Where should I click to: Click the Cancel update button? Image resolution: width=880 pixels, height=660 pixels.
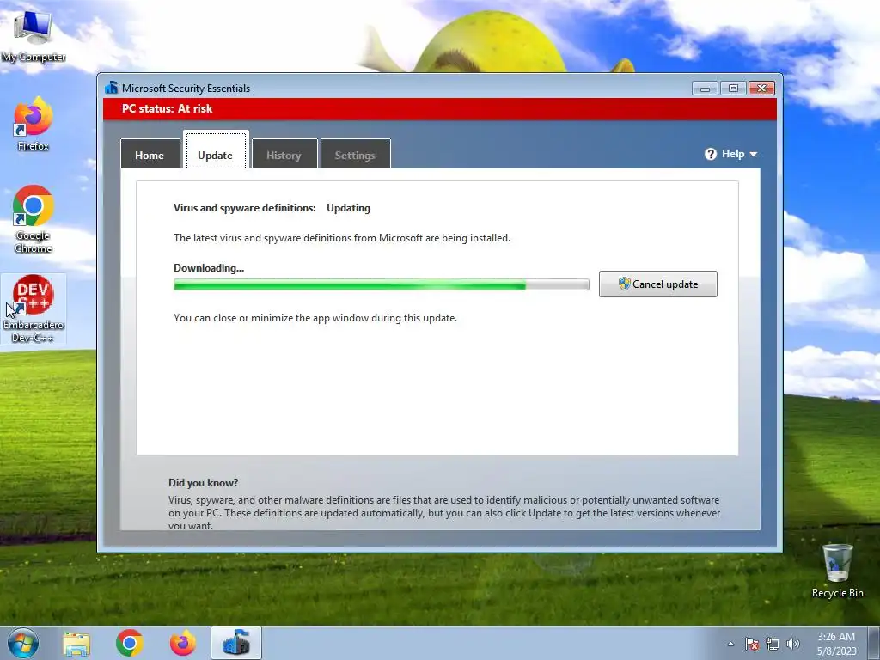pyautogui.click(x=657, y=284)
